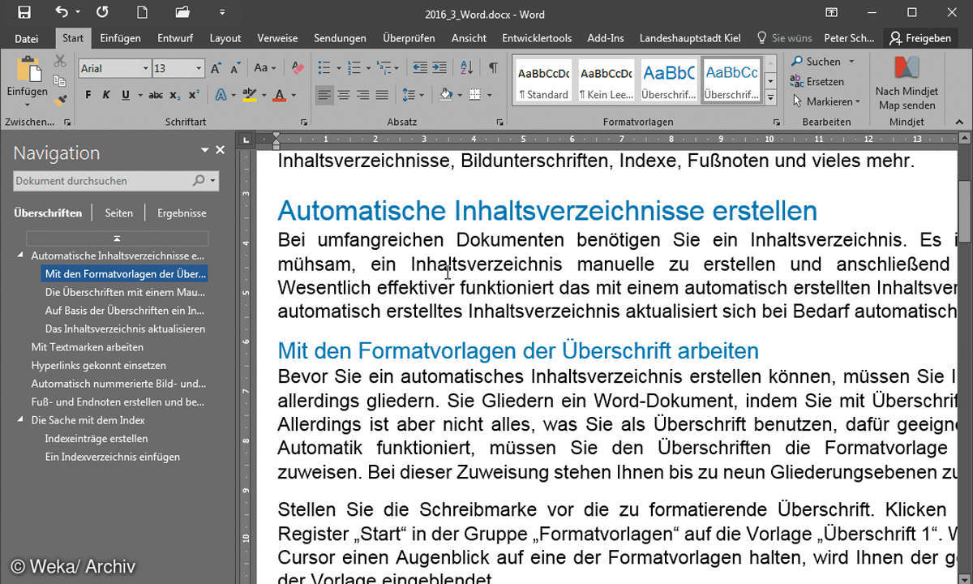Image resolution: width=973 pixels, height=584 pixels.
Task: Toggle paragraph marks display (¶)
Action: click(x=494, y=68)
